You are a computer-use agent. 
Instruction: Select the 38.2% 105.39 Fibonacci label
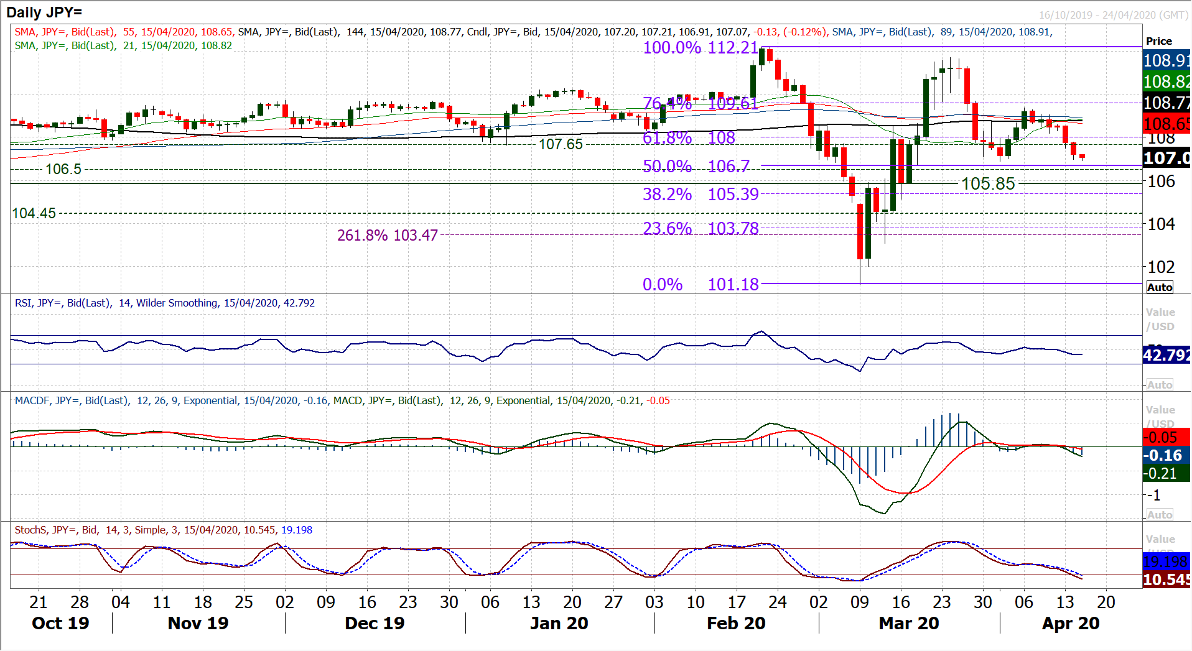(701, 194)
